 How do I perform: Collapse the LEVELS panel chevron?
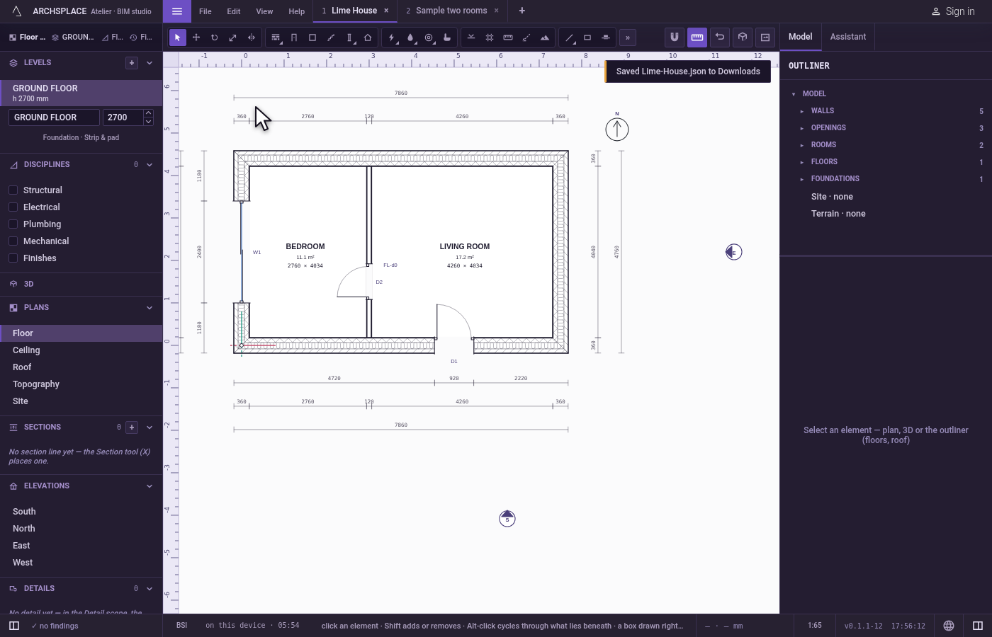point(150,63)
